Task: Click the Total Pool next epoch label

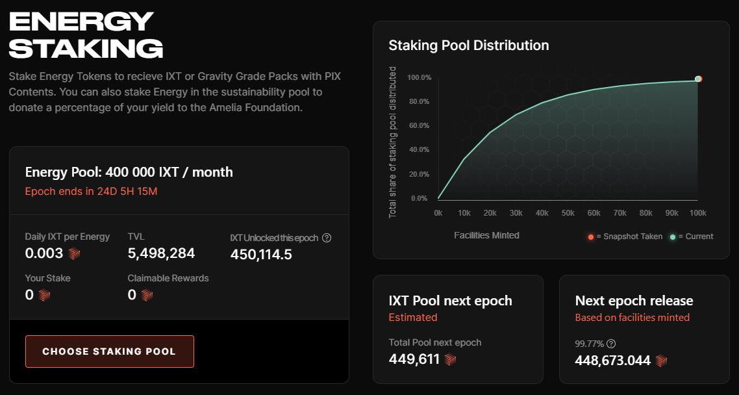Action: coord(435,342)
